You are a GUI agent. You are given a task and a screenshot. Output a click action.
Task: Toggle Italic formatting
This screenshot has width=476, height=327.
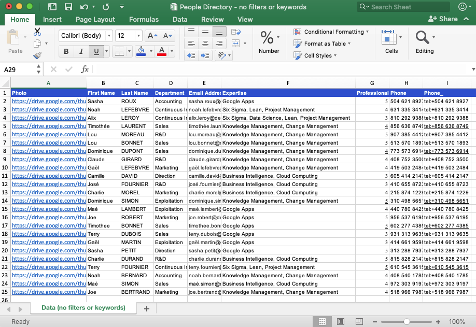[81, 51]
